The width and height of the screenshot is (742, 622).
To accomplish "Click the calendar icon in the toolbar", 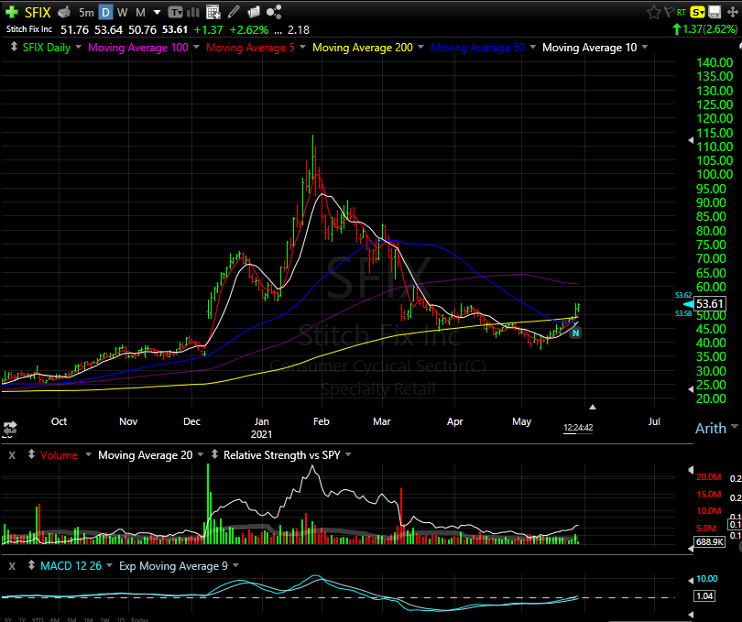I will coord(213,13).
